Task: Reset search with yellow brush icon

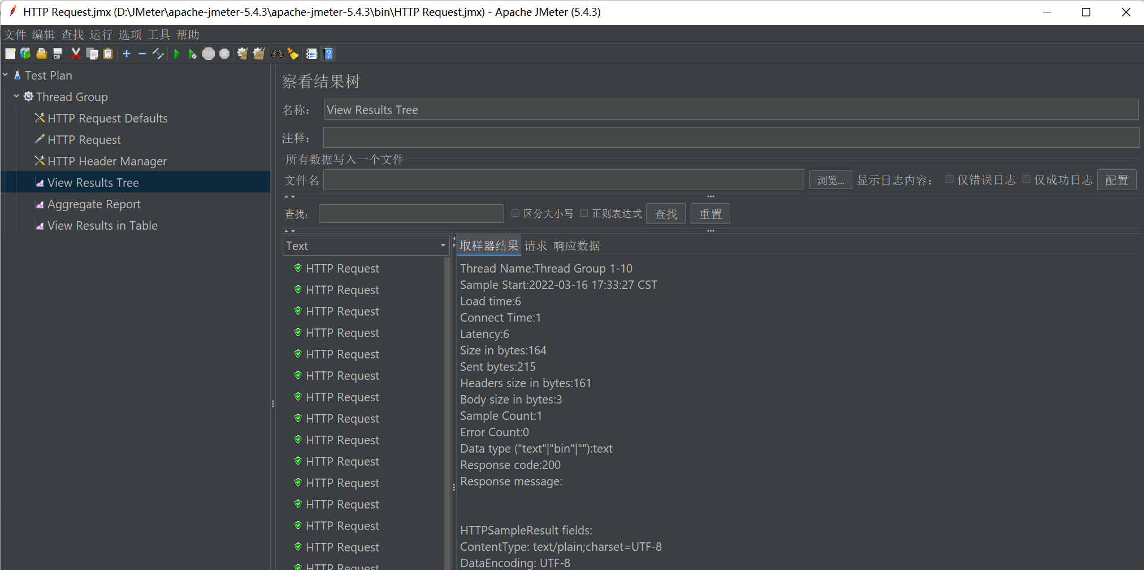Action: coord(293,54)
